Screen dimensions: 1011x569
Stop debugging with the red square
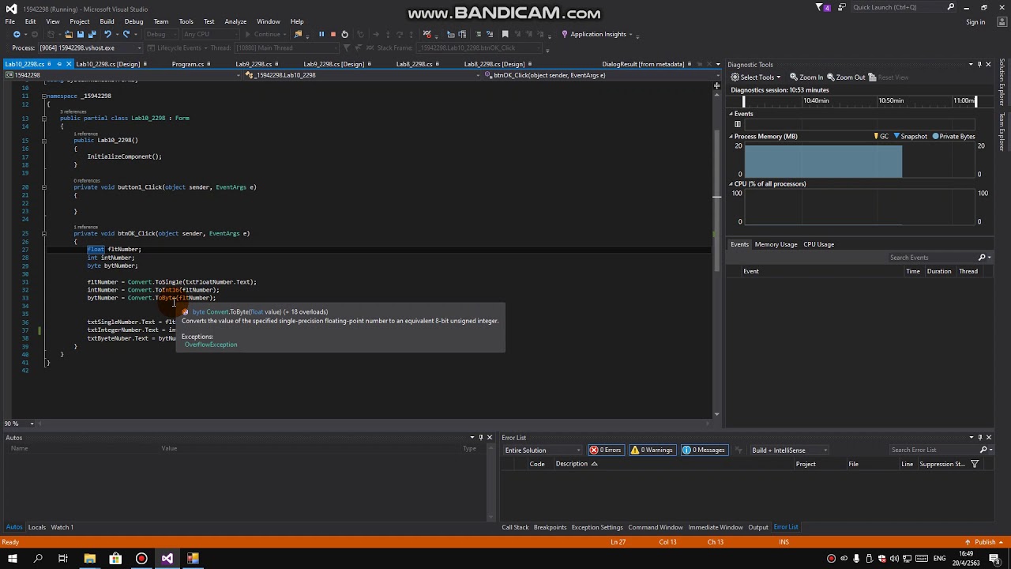pyautogui.click(x=333, y=34)
